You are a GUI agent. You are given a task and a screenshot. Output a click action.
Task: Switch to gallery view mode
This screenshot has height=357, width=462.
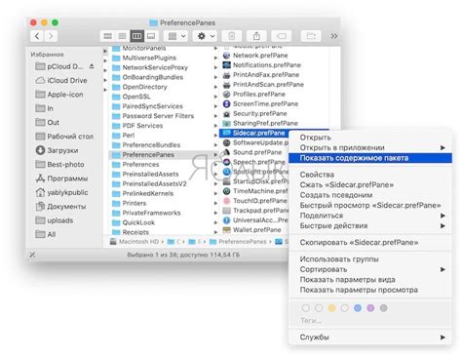click(151, 36)
